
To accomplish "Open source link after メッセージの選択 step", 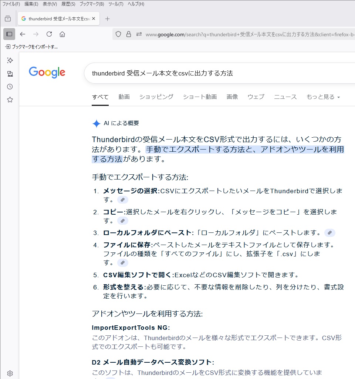I will click(x=123, y=199).
